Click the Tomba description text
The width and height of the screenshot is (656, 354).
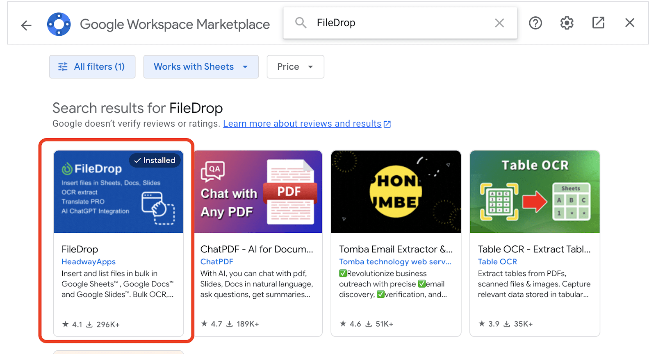pyautogui.click(x=393, y=284)
